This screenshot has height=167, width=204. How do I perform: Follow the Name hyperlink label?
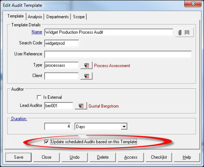click(37, 32)
